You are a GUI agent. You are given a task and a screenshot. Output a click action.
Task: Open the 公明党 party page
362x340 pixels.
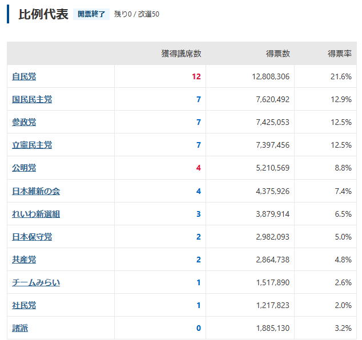pyautogui.click(x=24, y=168)
